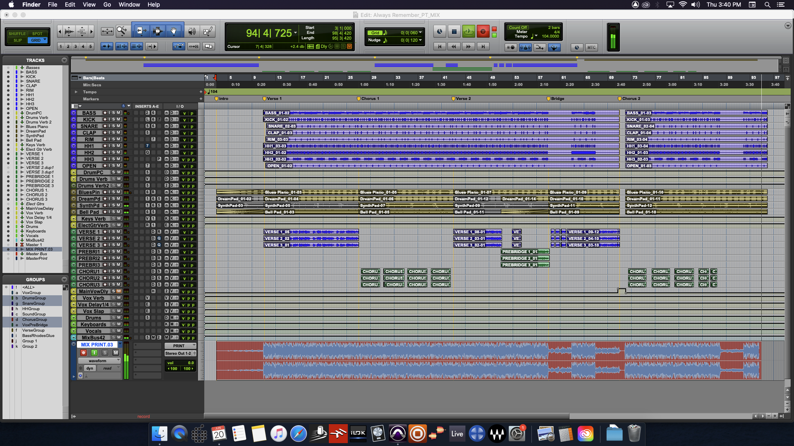The image size is (794, 446).
Task: Select the Zoomer magnifier tool
Action: (x=122, y=31)
